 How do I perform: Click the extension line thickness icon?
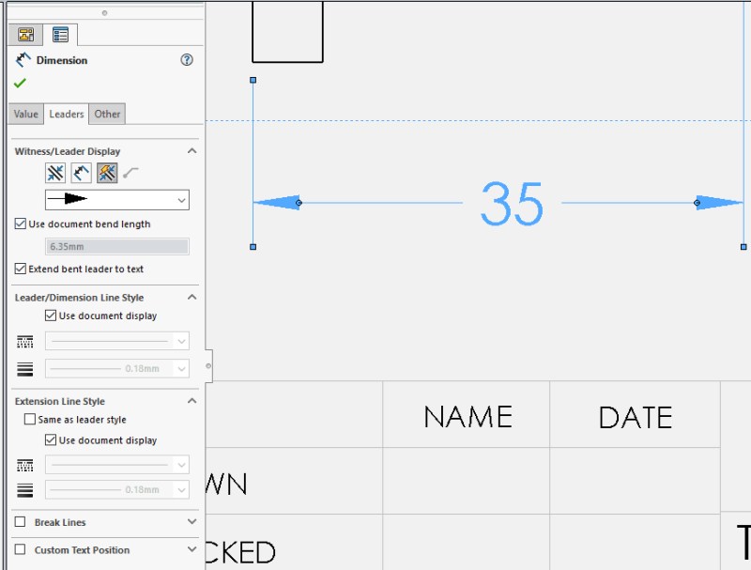point(25,489)
